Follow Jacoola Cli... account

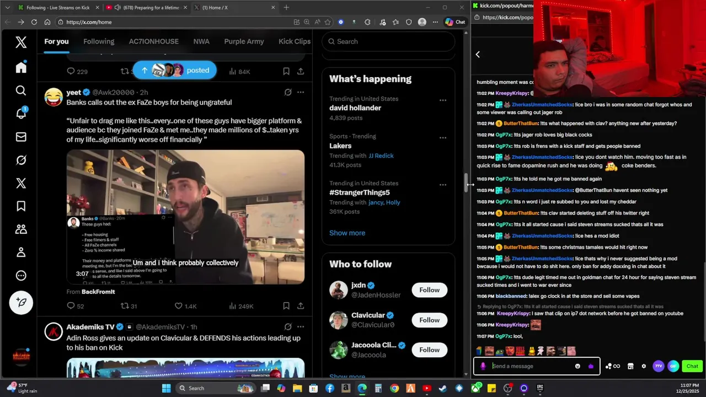pyautogui.click(x=429, y=350)
